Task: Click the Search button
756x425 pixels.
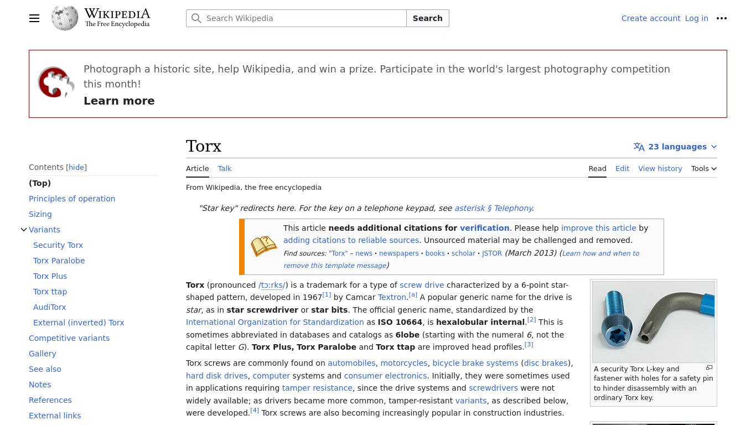Action: coord(428,18)
